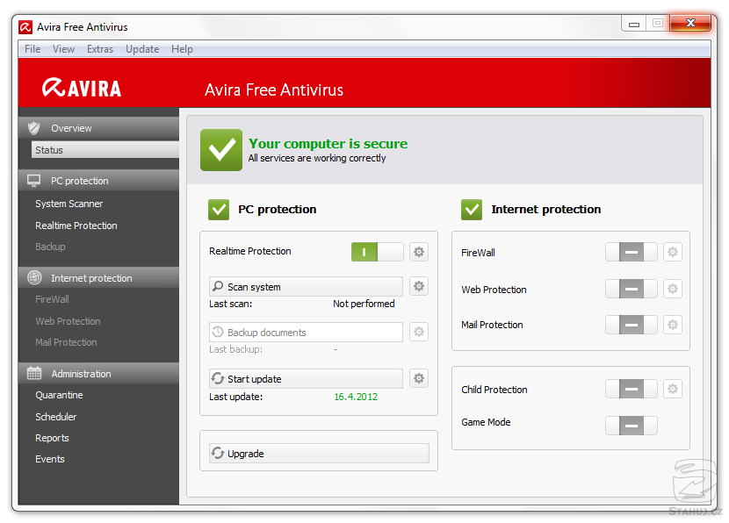
Task: Select FireWall in the sidebar
Action: tap(52, 299)
